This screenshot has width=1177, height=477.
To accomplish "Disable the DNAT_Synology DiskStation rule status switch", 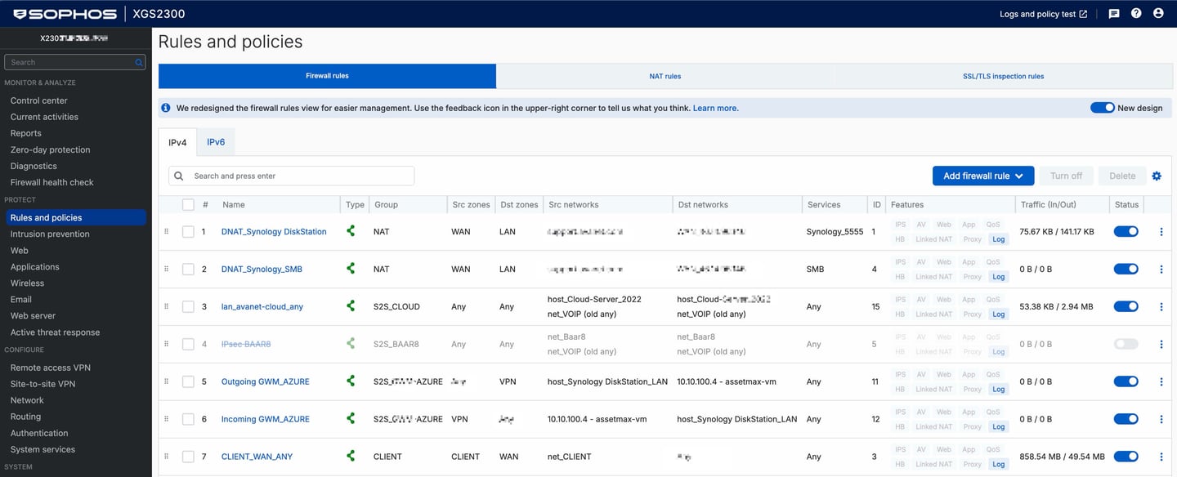I will 1126,232.
